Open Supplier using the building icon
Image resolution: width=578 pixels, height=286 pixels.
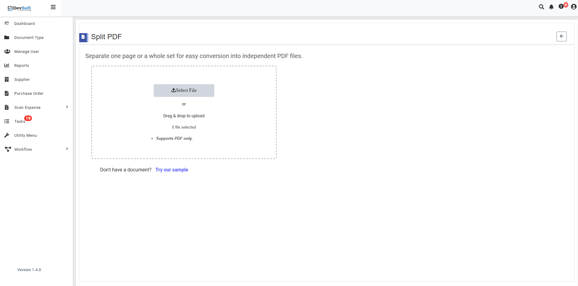point(7,79)
